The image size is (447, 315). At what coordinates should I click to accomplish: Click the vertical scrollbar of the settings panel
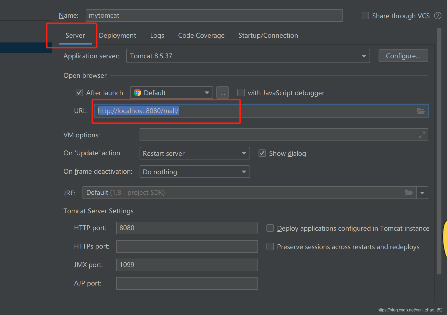point(439,151)
